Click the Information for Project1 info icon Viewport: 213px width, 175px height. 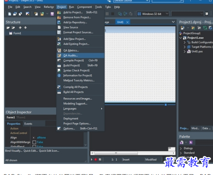tap(59, 75)
